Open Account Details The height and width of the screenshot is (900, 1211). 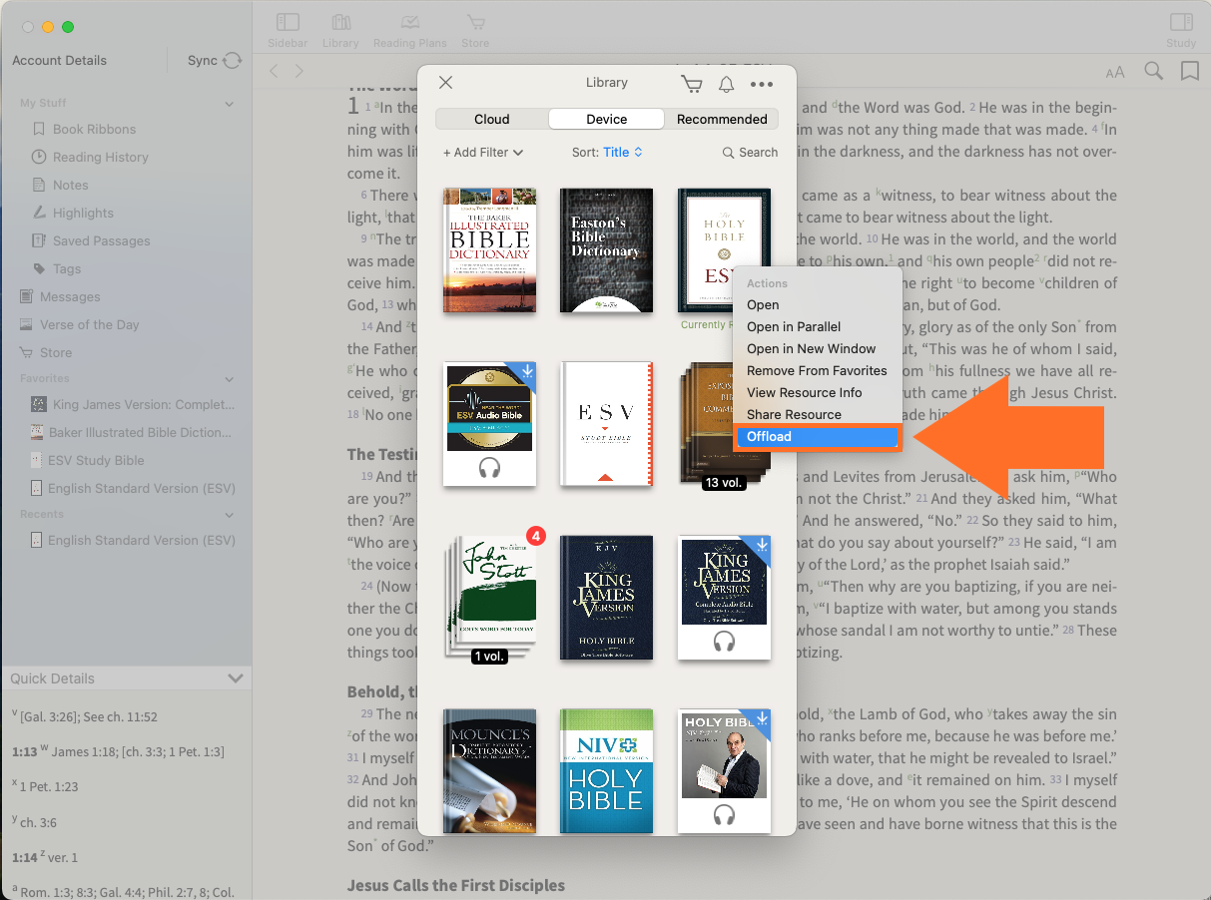(x=59, y=61)
